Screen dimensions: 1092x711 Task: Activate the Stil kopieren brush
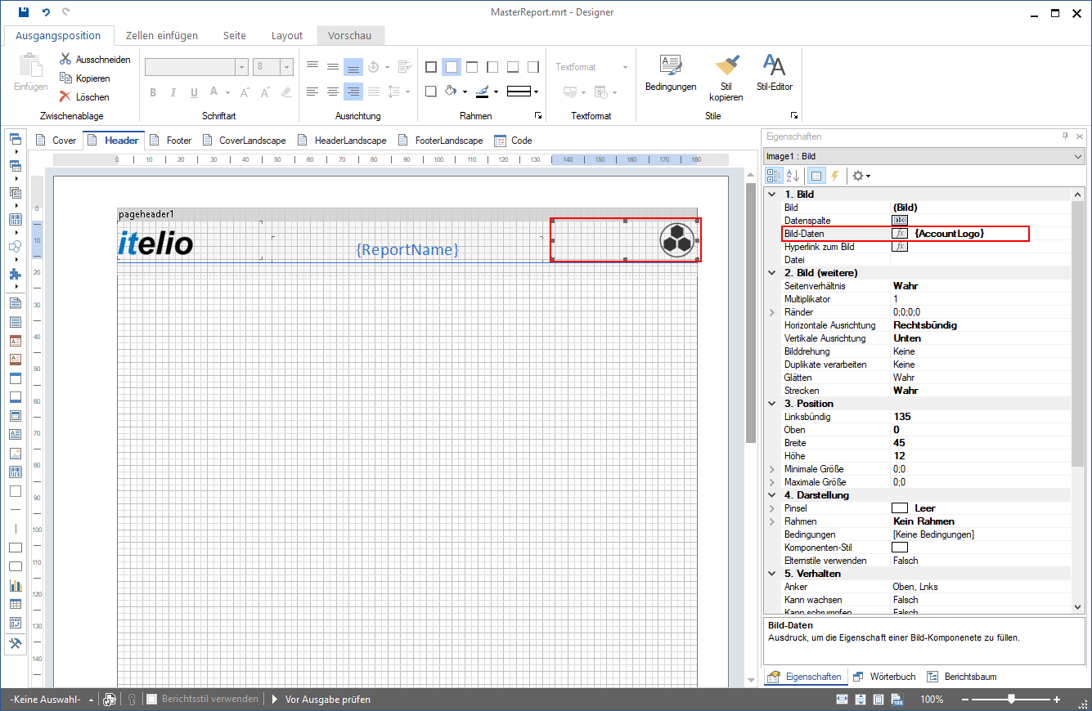[726, 77]
